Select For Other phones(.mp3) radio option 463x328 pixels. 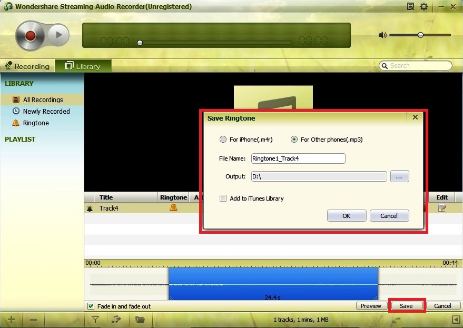click(294, 140)
